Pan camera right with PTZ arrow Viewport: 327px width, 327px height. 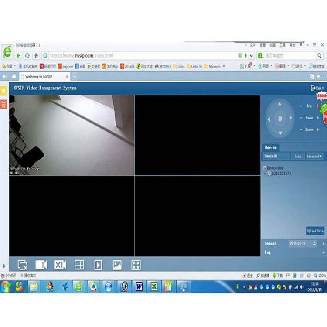291,118
